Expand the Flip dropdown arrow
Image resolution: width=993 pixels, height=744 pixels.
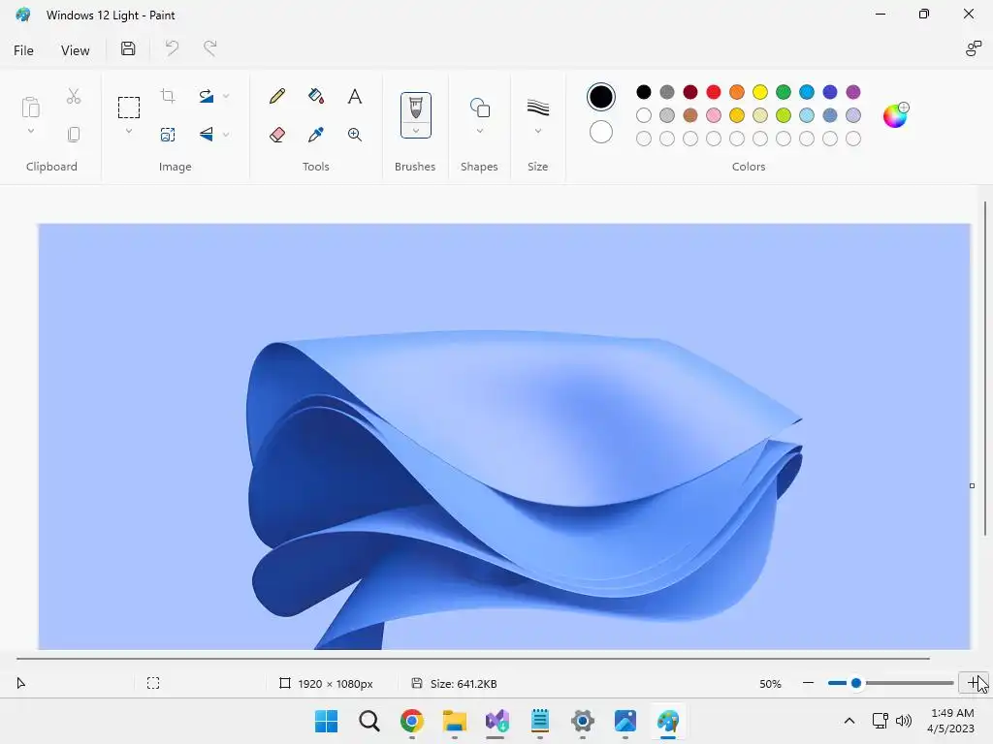[x=226, y=134]
